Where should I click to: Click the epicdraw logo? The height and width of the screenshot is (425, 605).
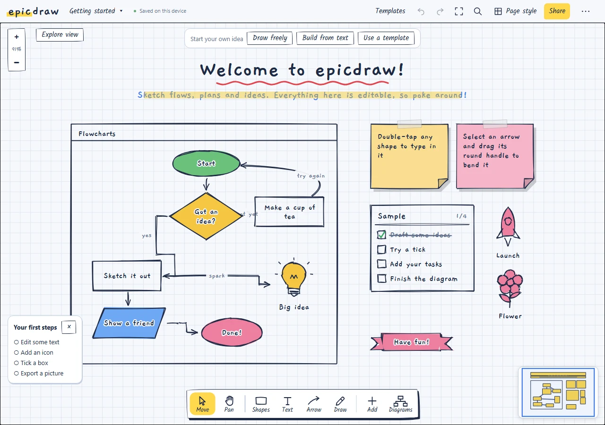[33, 11]
